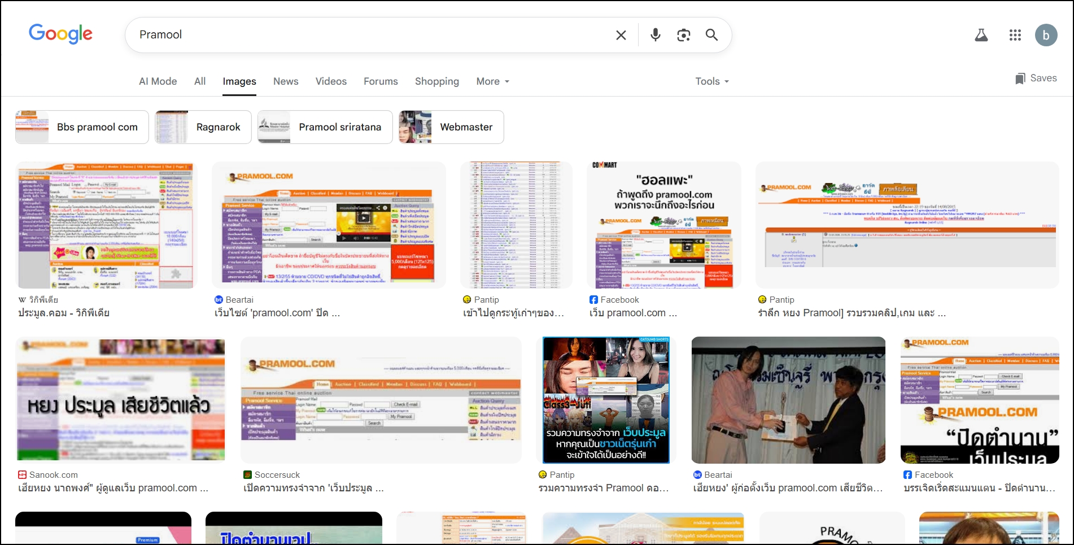
Task: Open the Google apps grid icon
Action: coord(1015,35)
